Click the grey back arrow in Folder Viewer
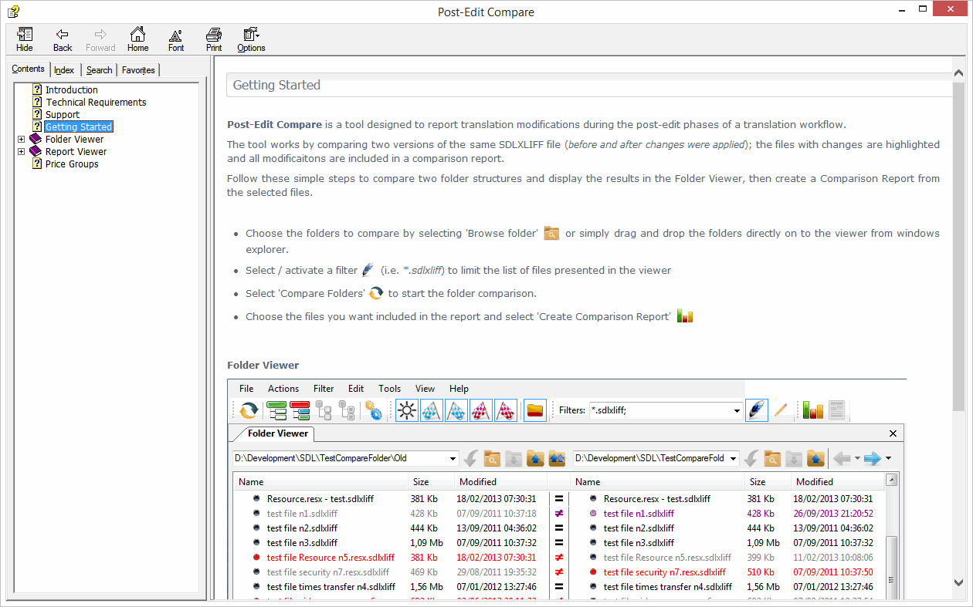973x607 pixels. pyautogui.click(x=842, y=458)
